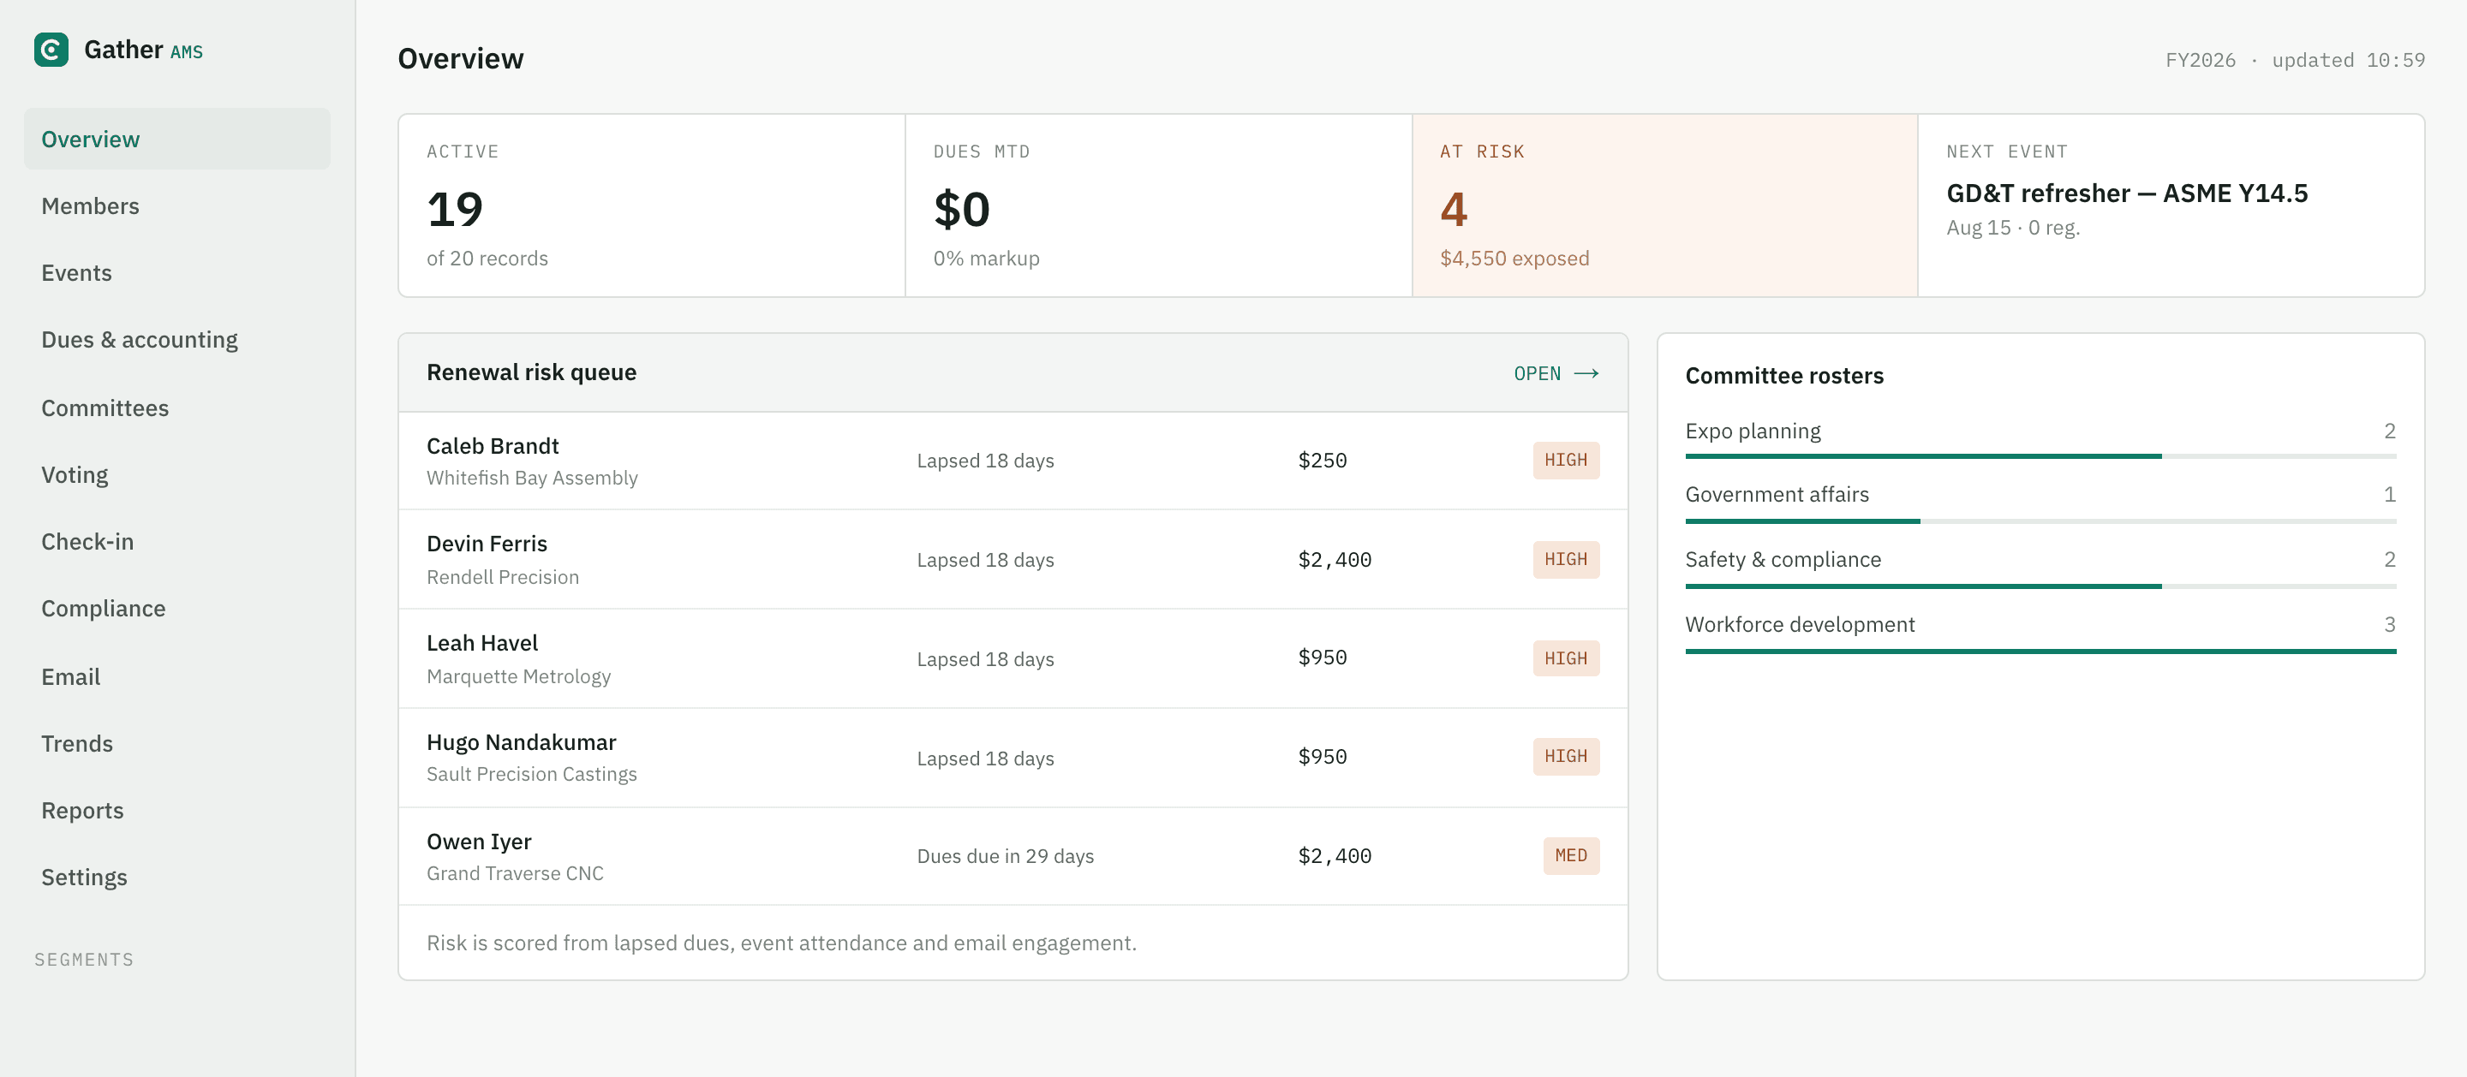This screenshot has width=2467, height=1077.
Task: Select Caleb Brandt in risk queue
Action: pos(493,446)
